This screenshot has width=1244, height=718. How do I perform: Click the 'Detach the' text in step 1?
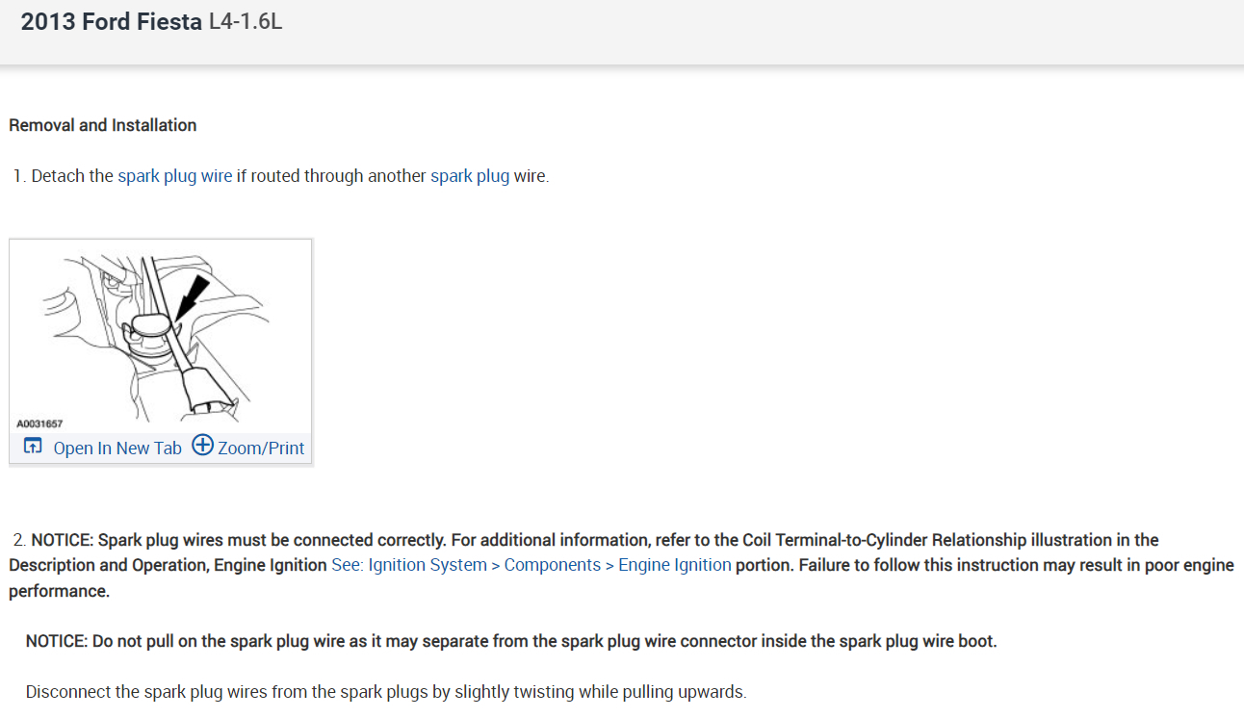coord(72,176)
